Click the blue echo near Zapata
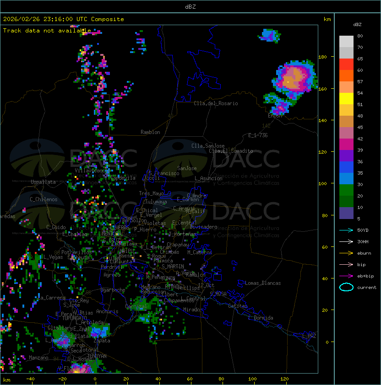Image resolution: width=381 pixels, height=385 pixels. tap(100, 331)
